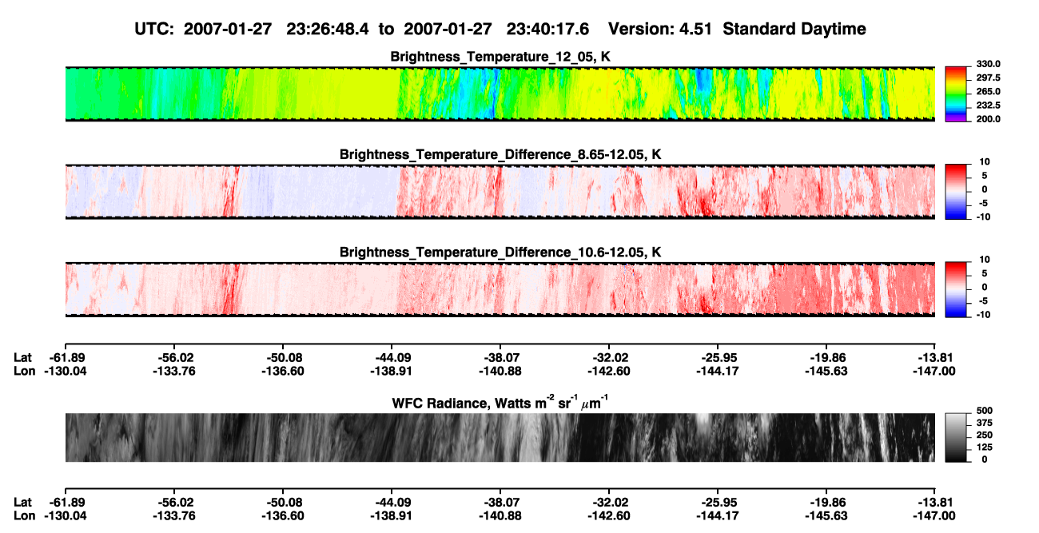Viewport: 1039px width, 533px height.
Task: Click latitude '-32.02' under the WFC Radiance panel
Action: pos(608,503)
